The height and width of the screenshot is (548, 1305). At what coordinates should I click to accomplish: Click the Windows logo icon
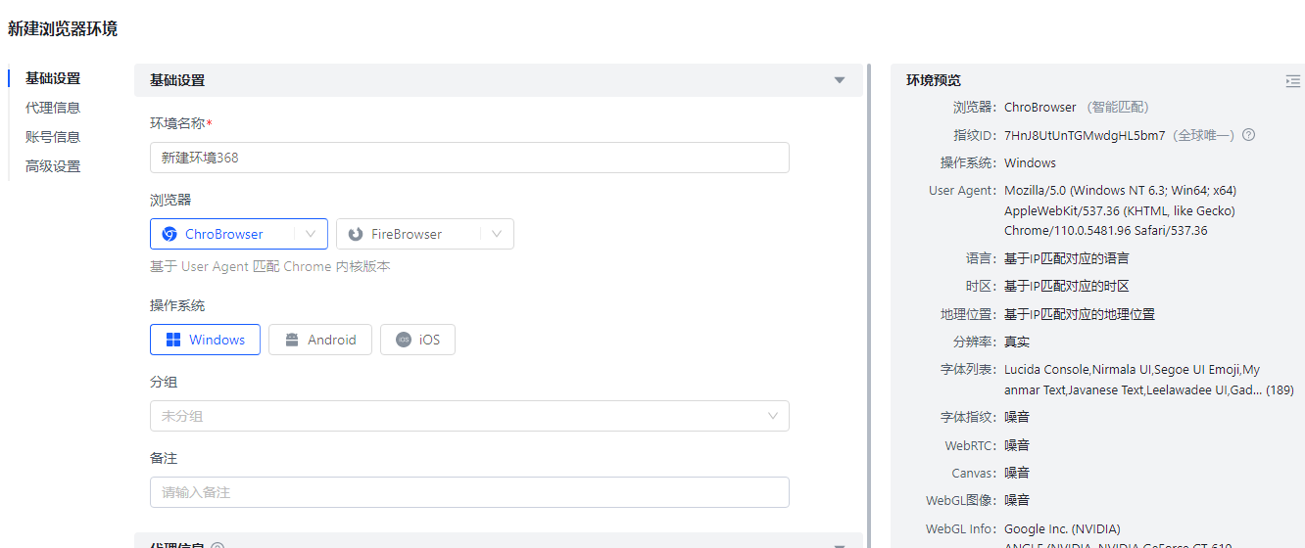coord(173,340)
